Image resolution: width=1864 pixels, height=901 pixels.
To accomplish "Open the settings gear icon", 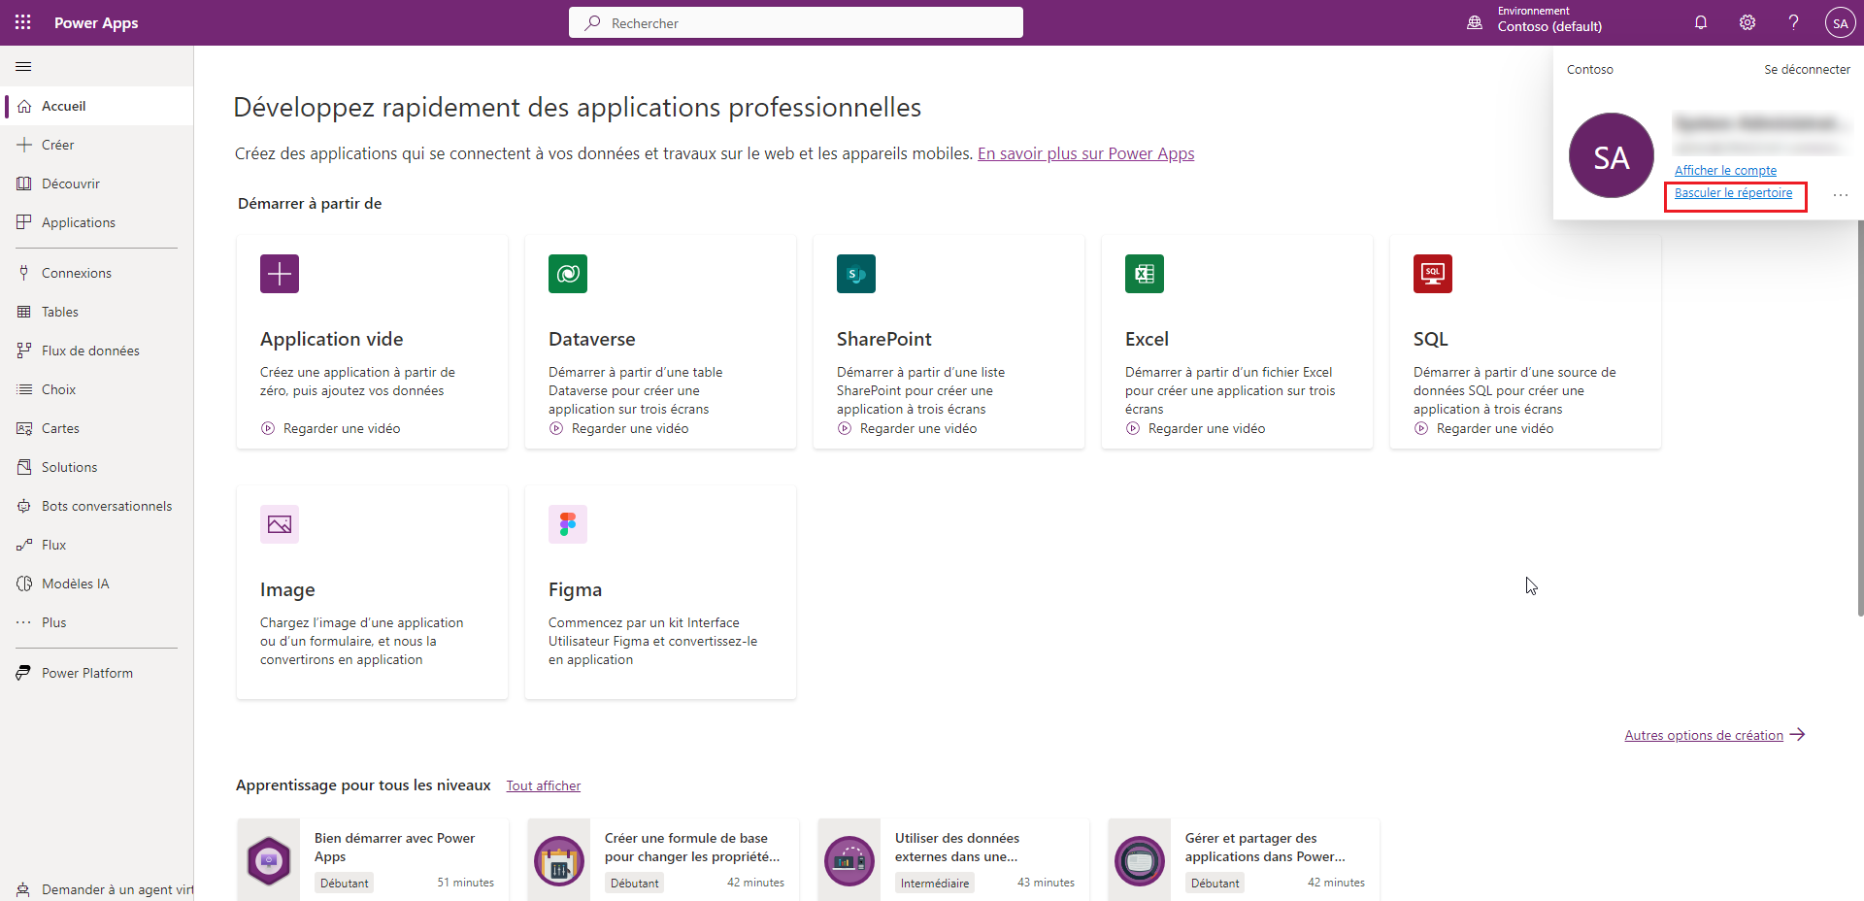I will 1747,22.
